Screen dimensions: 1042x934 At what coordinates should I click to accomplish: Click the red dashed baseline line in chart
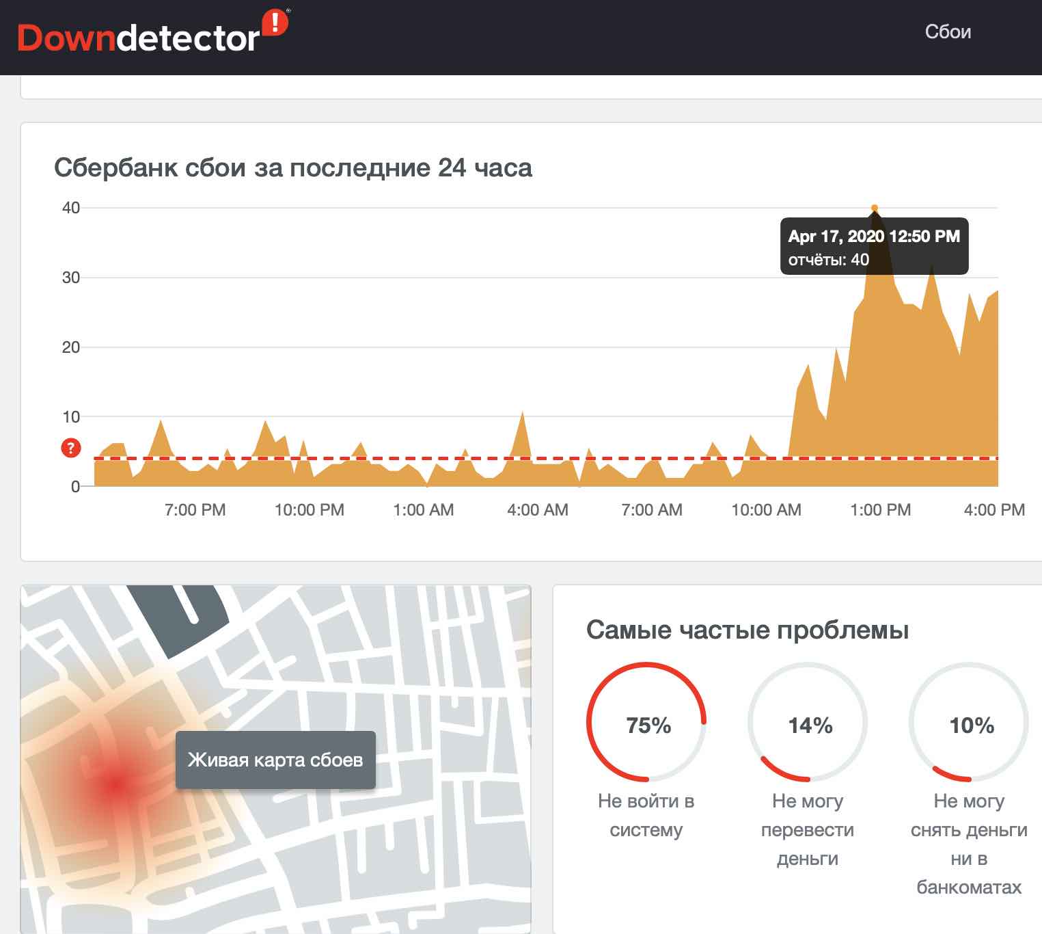546,459
